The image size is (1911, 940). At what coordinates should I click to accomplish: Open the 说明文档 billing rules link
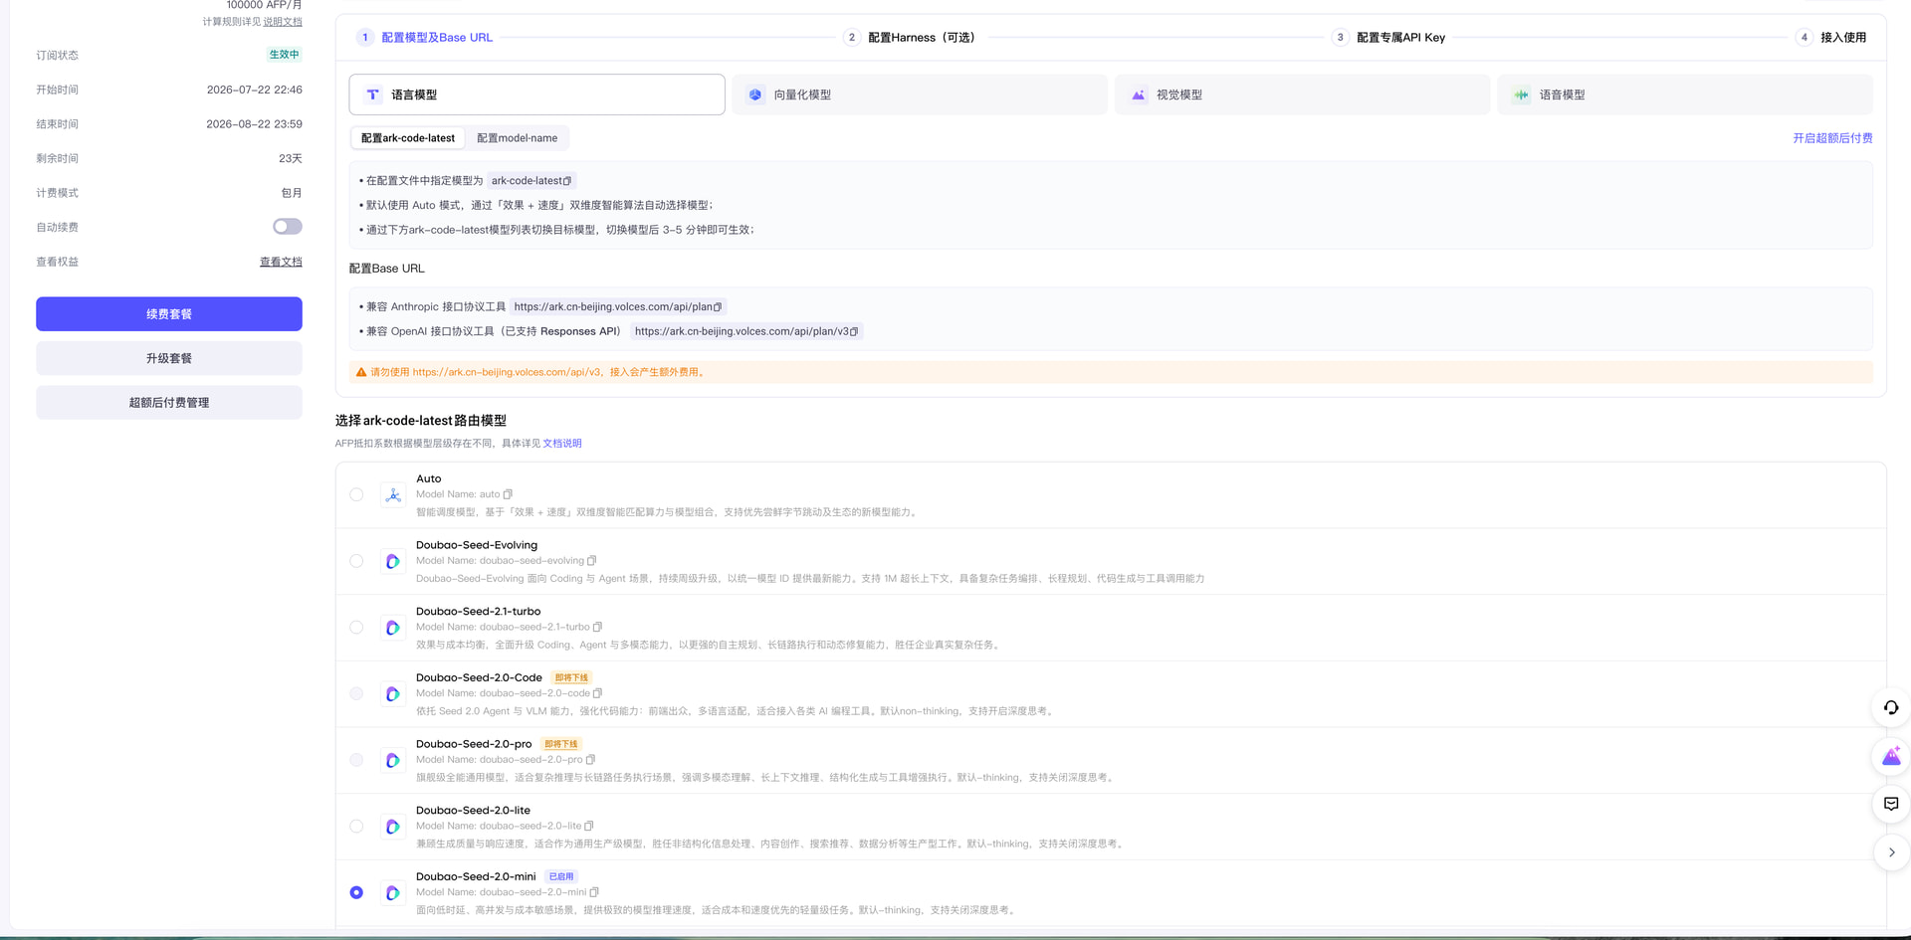[x=283, y=22]
